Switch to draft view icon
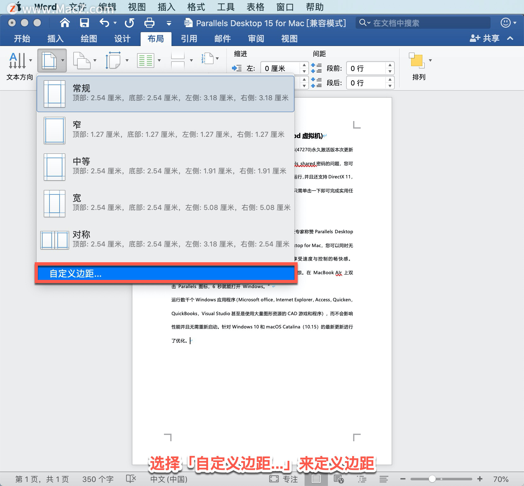 (x=384, y=479)
